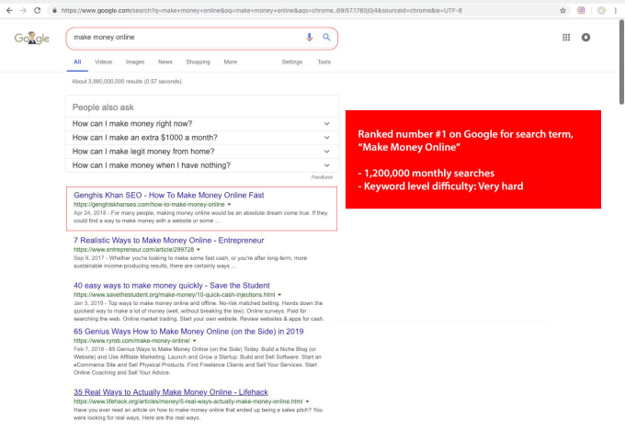Click the Chrome profile avatar in toolbar
Screen dimensions: 625x430
(601, 11)
